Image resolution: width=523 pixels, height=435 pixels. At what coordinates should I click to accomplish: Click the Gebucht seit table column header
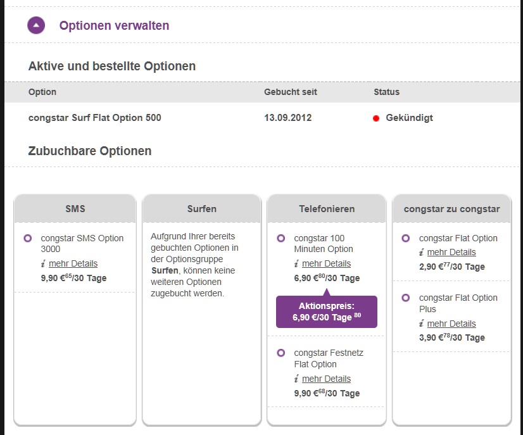tap(291, 92)
